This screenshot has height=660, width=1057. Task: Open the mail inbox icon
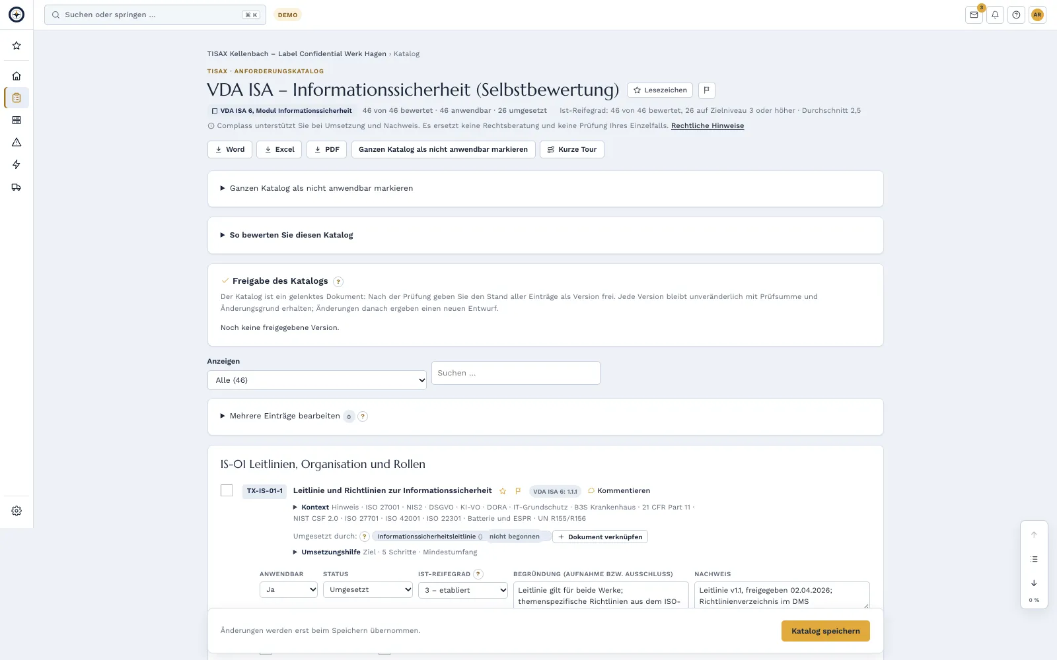(x=974, y=15)
